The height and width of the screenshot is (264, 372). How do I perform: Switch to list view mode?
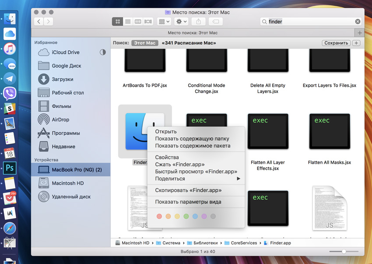coord(128,21)
